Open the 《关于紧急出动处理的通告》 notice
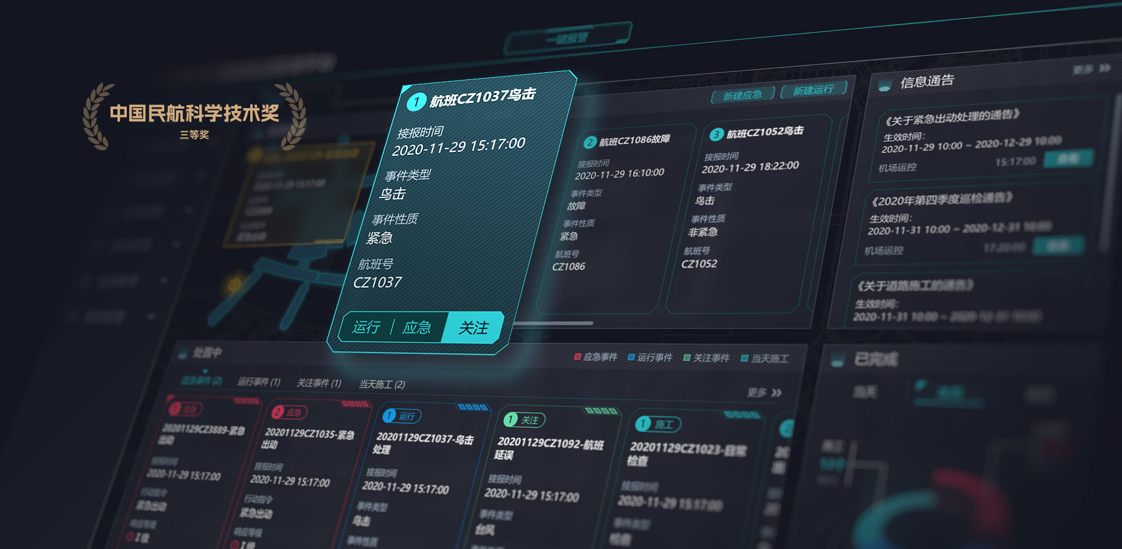The height and width of the screenshot is (549, 1122). (952, 116)
